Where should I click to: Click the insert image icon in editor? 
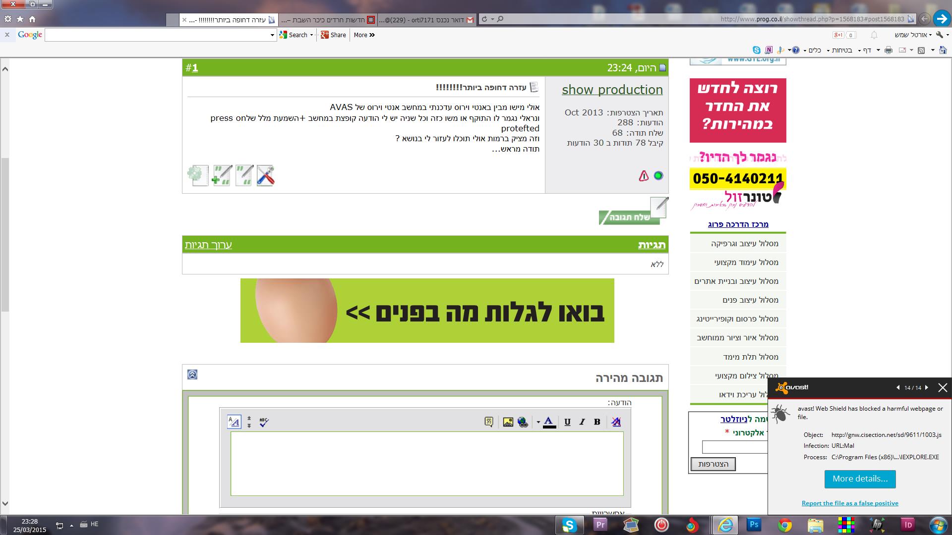(508, 422)
